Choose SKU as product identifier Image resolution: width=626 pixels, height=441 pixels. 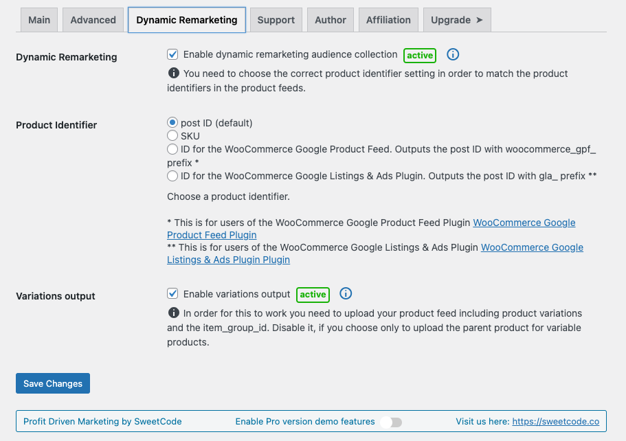tap(172, 136)
